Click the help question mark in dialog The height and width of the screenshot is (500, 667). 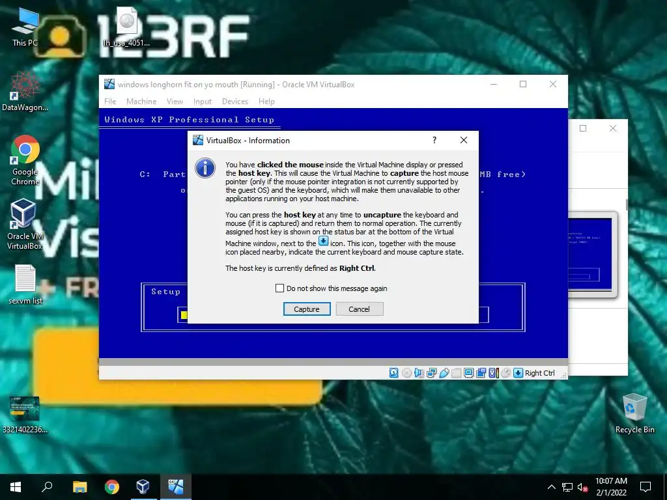(x=434, y=140)
